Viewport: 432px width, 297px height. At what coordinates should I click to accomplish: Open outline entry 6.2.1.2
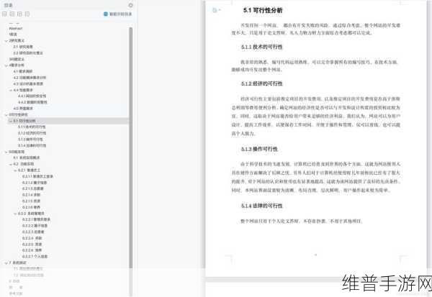(x=35, y=183)
